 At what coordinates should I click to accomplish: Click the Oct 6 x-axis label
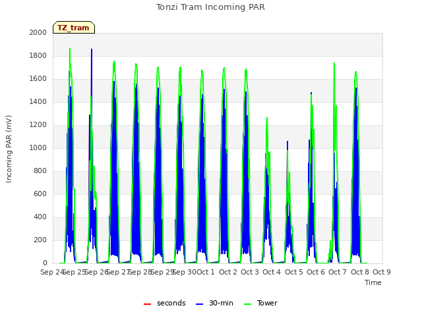pos(316,272)
